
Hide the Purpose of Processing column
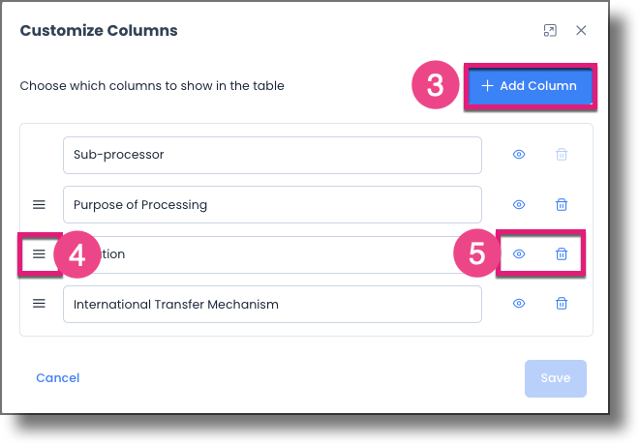[x=519, y=205]
